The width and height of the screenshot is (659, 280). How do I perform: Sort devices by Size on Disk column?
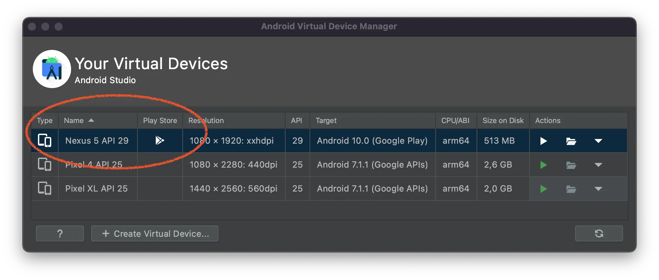[x=503, y=120]
